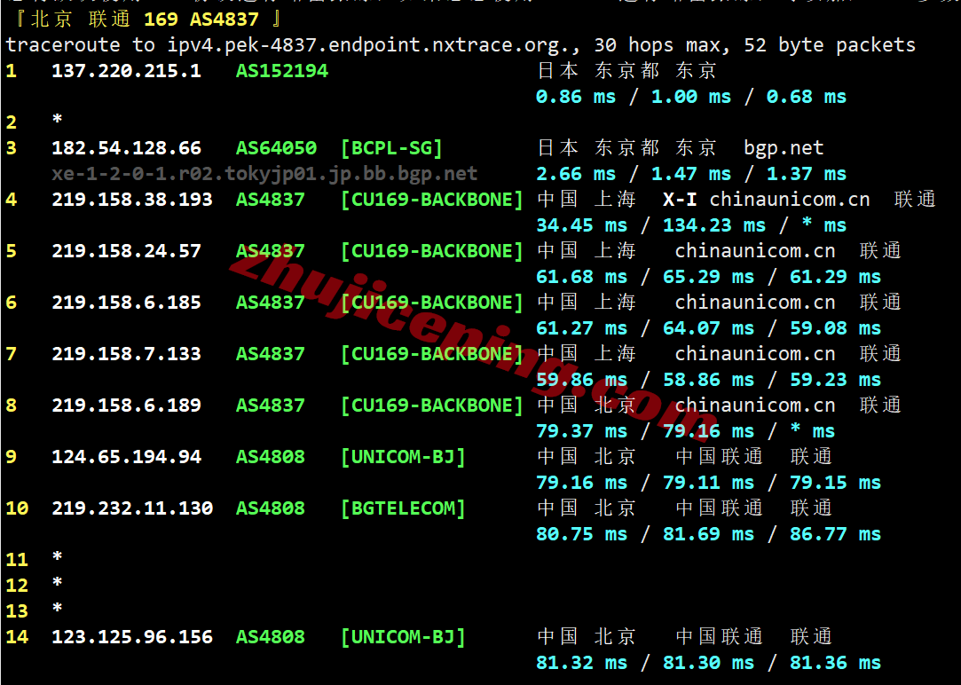
Task: Select IP address 137.220.215.1
Action: point(126,71)
